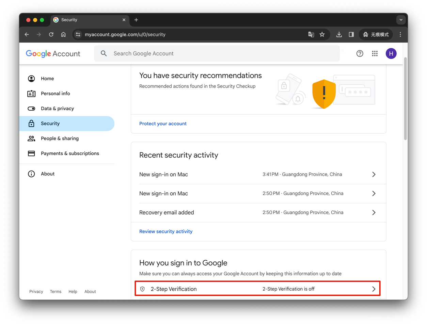The width and height of the screenshot is (427, 325).
Task: Click the Terms footer link
Action: pos(56,292)
